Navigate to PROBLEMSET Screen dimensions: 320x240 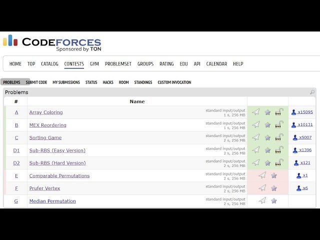118,64
